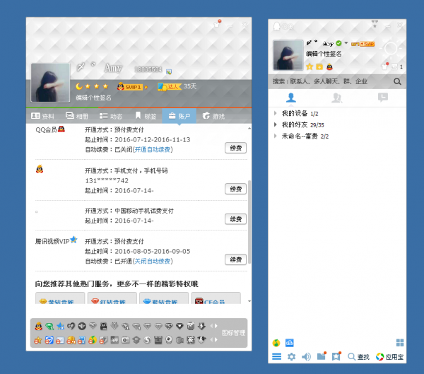Click the weather sun icon

click(x=391, y=49)
